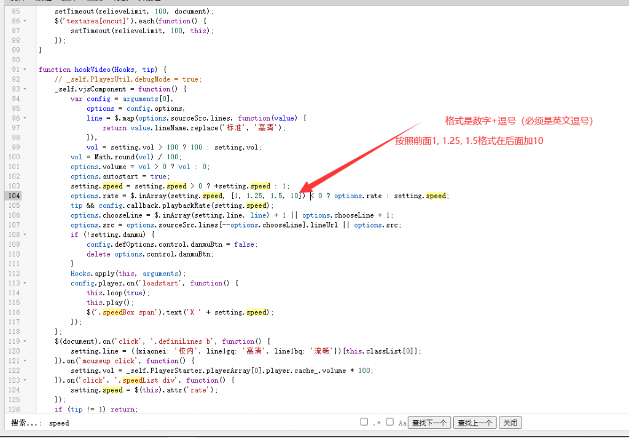
Task: Fold the speedList handler at line 123
Action: click(x=25, y=380)
